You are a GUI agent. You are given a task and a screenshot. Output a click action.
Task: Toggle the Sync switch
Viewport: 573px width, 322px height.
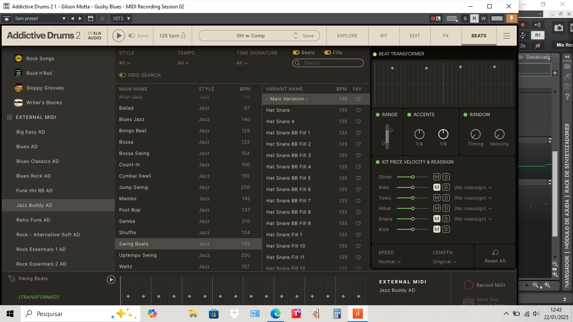click(131, 36)
